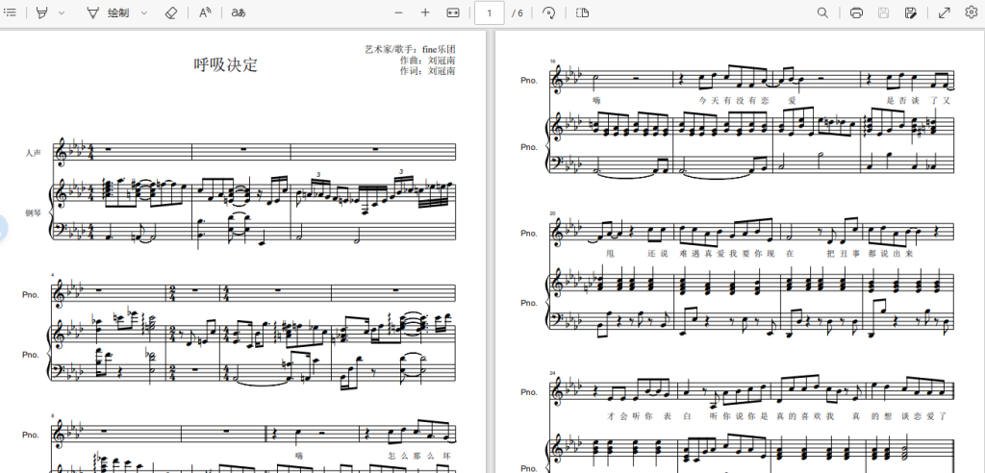Open the find search tool
Image resolution: width=985 pixels, height=473 pixels.
[822, 12]
